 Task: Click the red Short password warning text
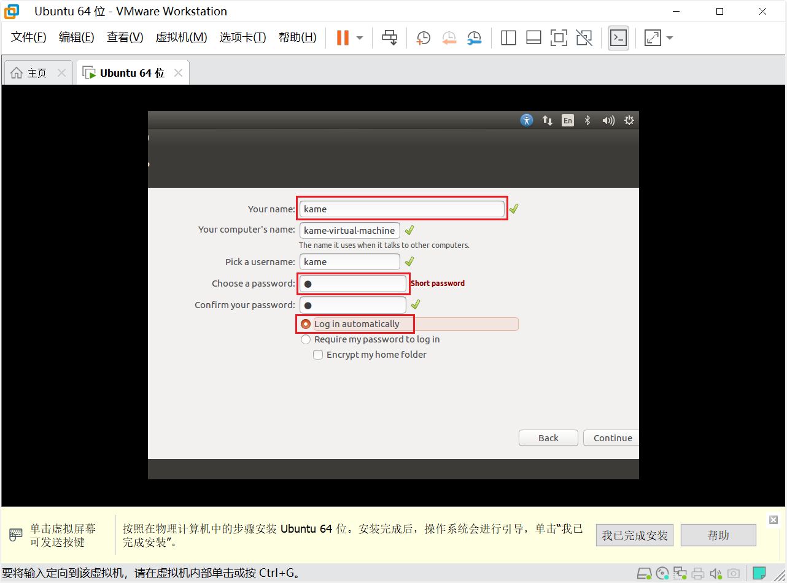(x=438, y=284)
